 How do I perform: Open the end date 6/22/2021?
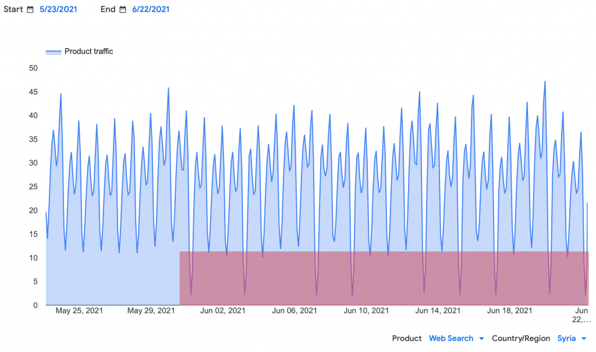coord(151,9)
